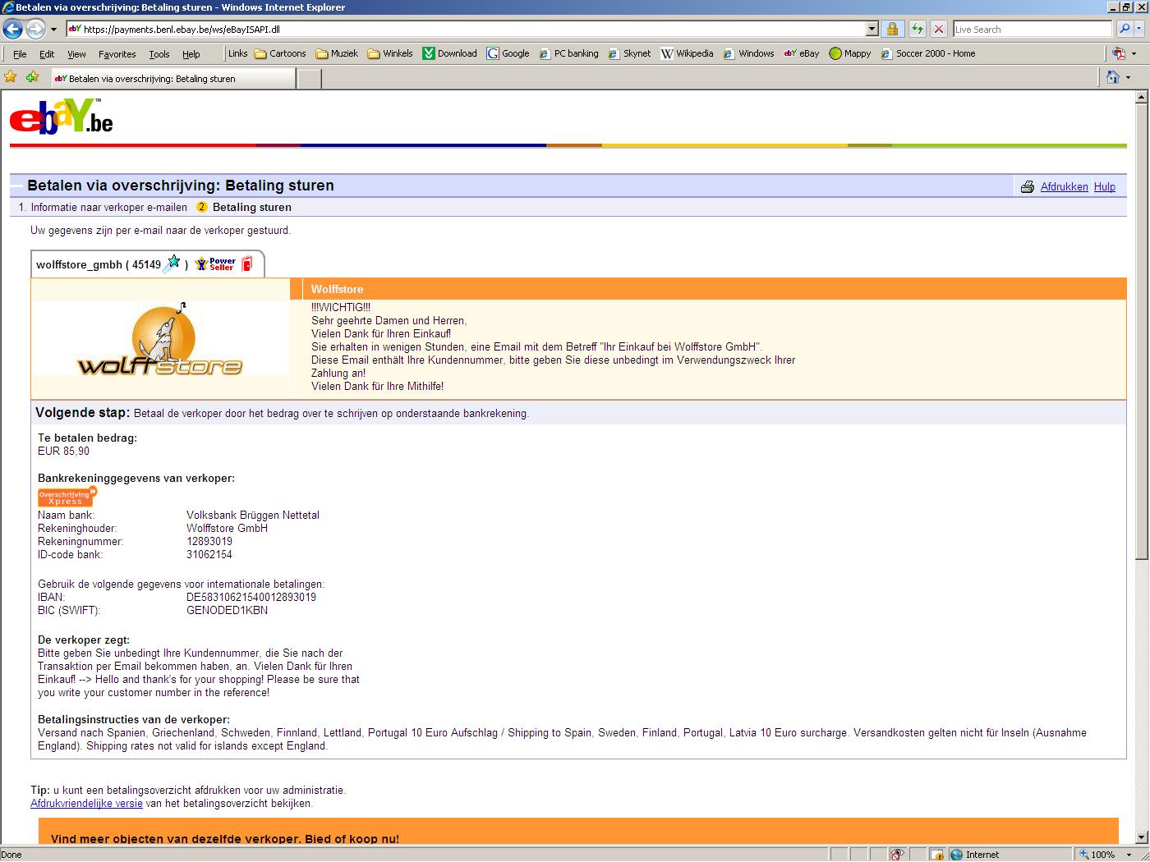Refresh the page with green arrows icon
1150x862 pixels.
point(917,29)
